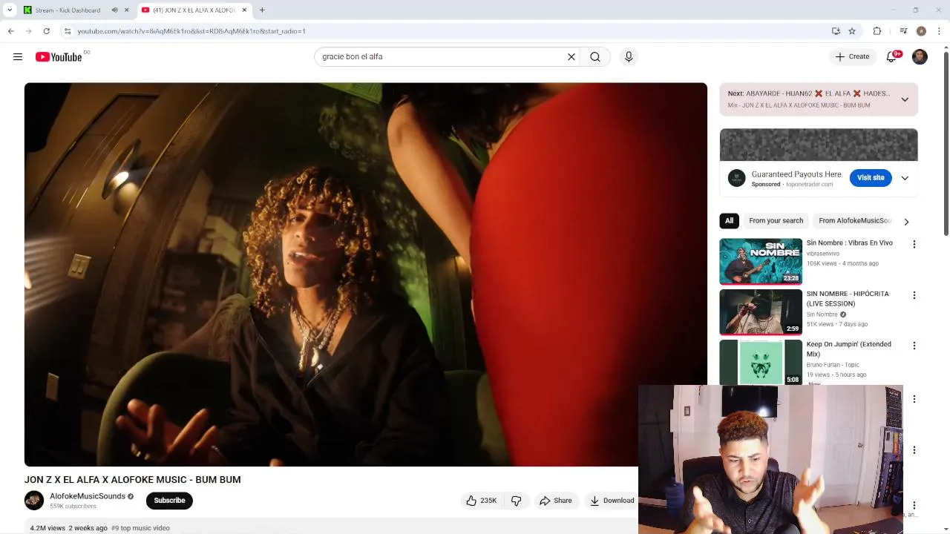Subscribe to AlofokeMusicSounds
950x534 pixels.
click(169, 501)
